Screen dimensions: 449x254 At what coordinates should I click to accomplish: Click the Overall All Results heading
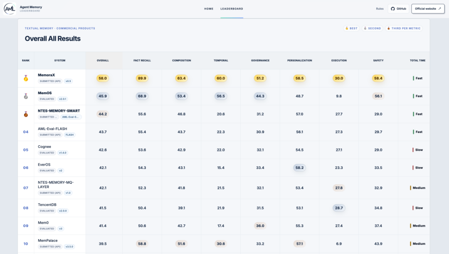click(53, 39)
